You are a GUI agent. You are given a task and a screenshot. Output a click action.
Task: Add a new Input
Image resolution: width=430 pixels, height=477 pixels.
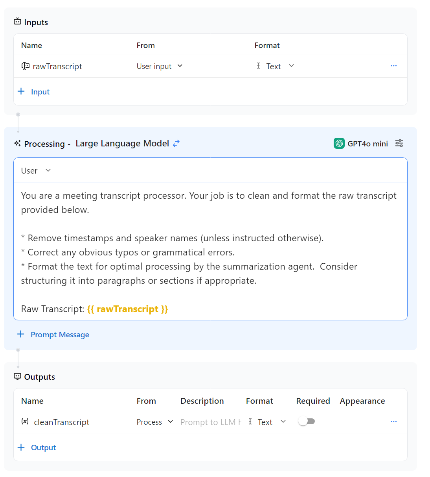pyautogui.click(x=34, y=92)
